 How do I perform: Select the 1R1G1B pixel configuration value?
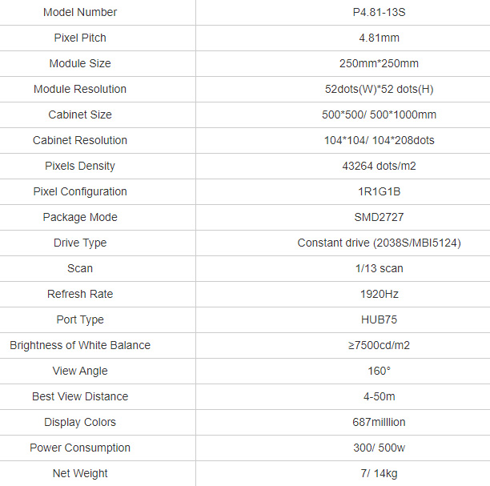click(379, 191)
